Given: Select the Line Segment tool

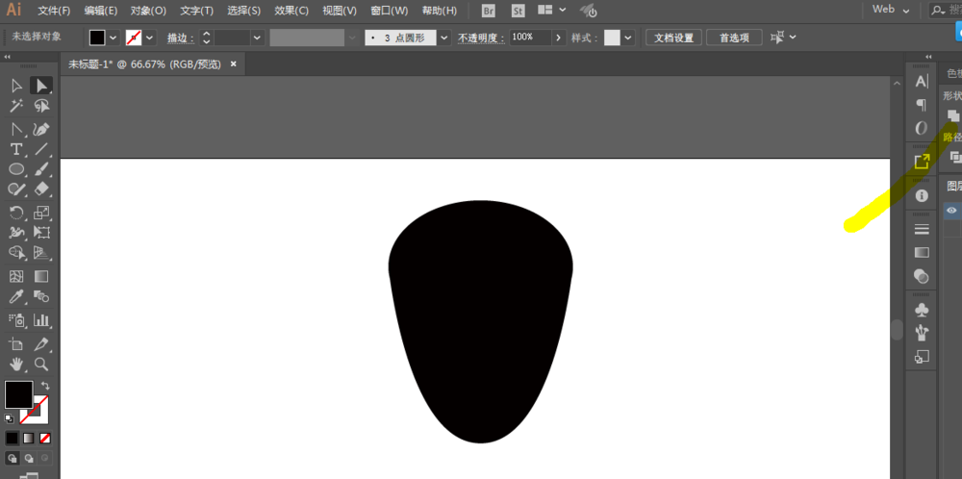Looking at the screenshot, I should 41,150.
